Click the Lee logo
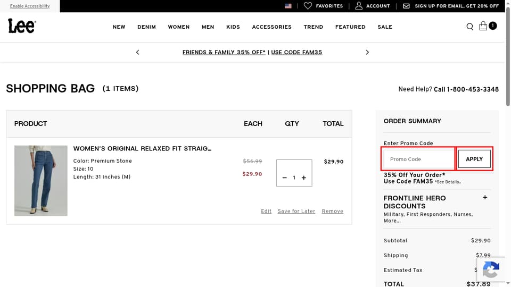Image resolution: width=511 pixels, height=287 pixels. [22, 26]
